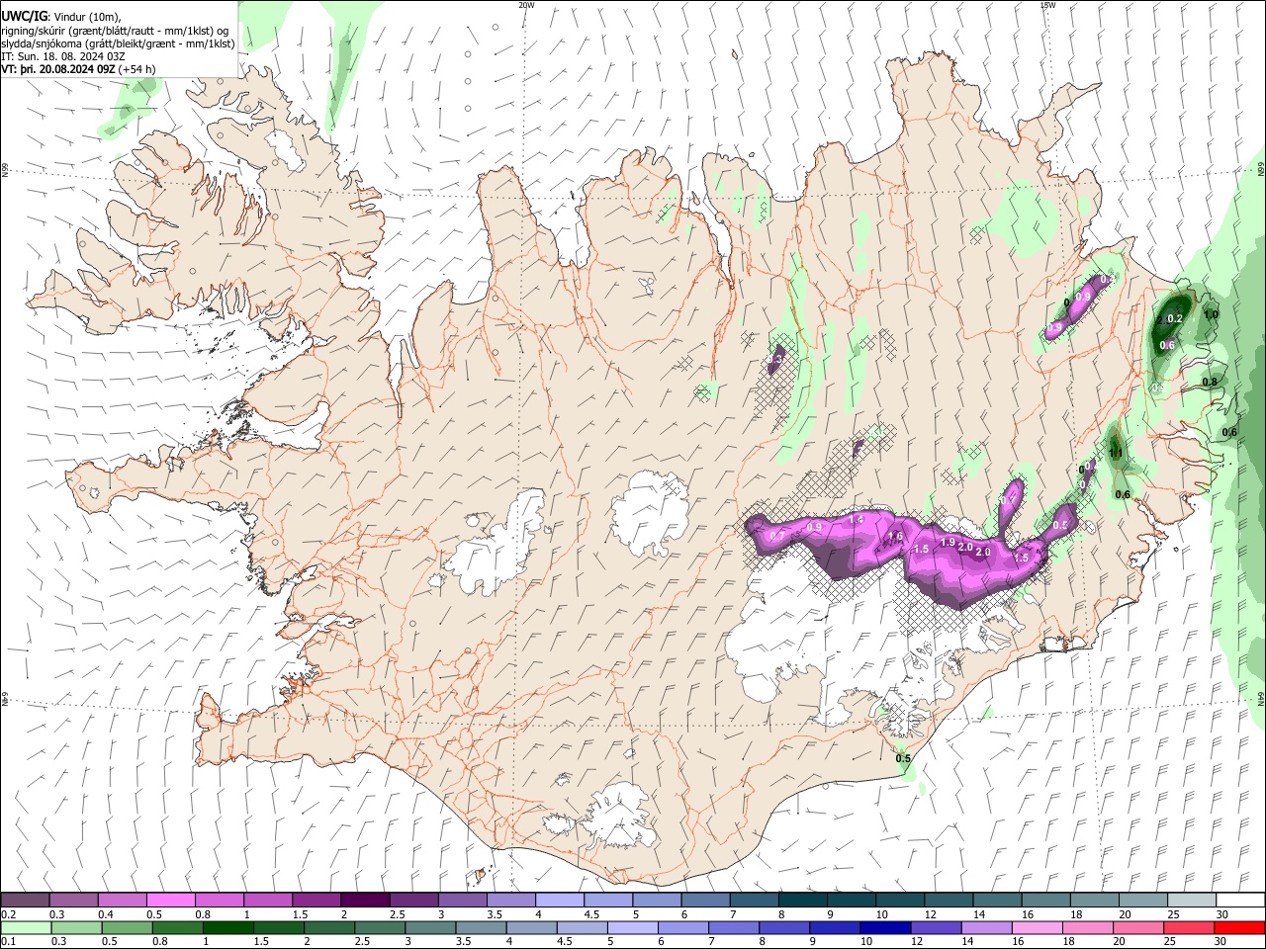Select upper-row darkest purple swatch at 2
This screenshot has width=1266, height=949.
click(x=365, y=900)
